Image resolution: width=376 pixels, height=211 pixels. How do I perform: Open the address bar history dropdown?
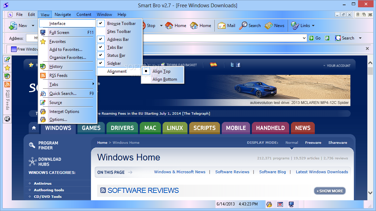(304, 38)
